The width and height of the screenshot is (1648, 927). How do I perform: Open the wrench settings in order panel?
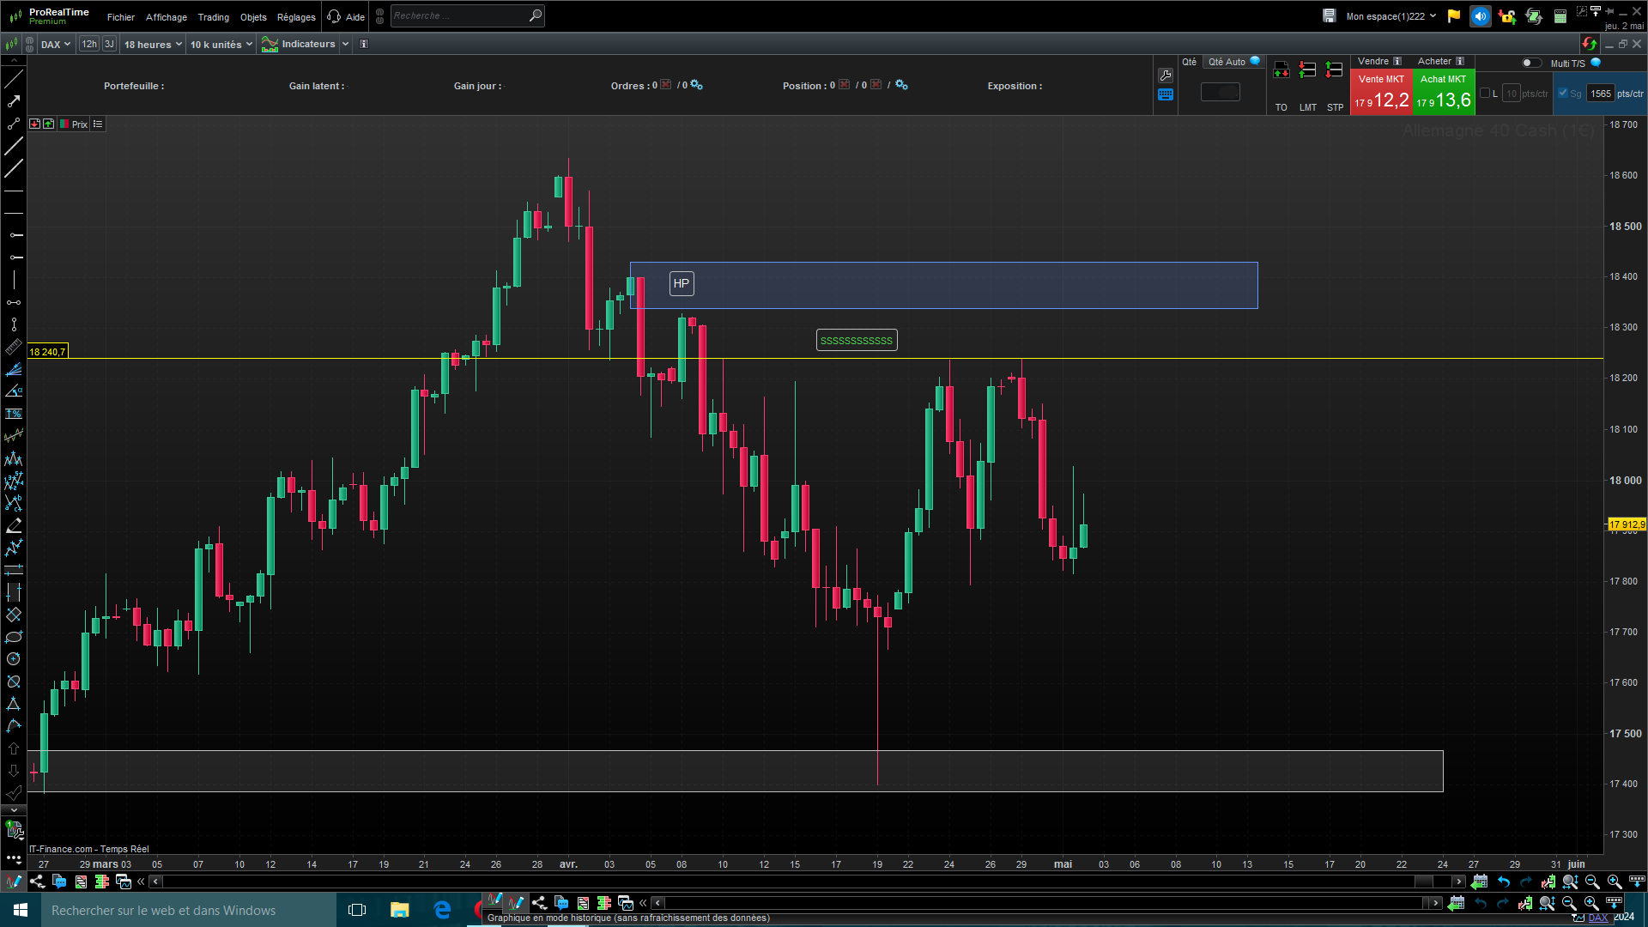click(x=1166, y=76)
